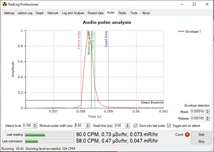
Task: Decrease the Release value using spinner
Action: point(208,120)
